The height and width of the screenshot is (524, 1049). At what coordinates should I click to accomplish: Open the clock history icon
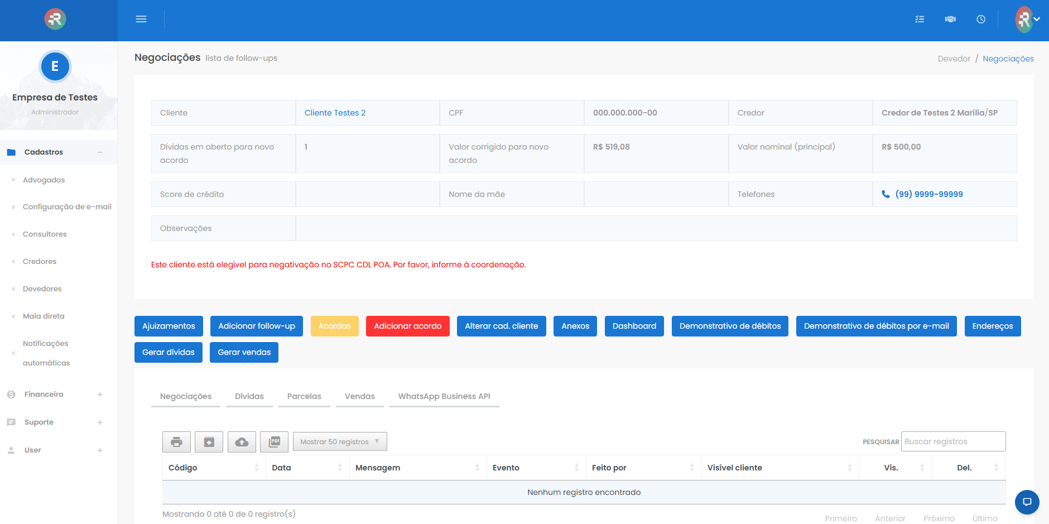981,19
